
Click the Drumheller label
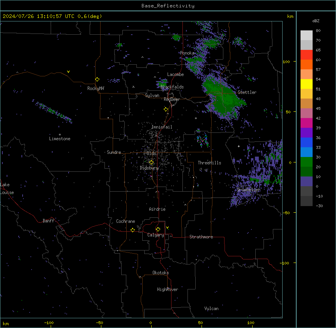[x=249, y=190]
